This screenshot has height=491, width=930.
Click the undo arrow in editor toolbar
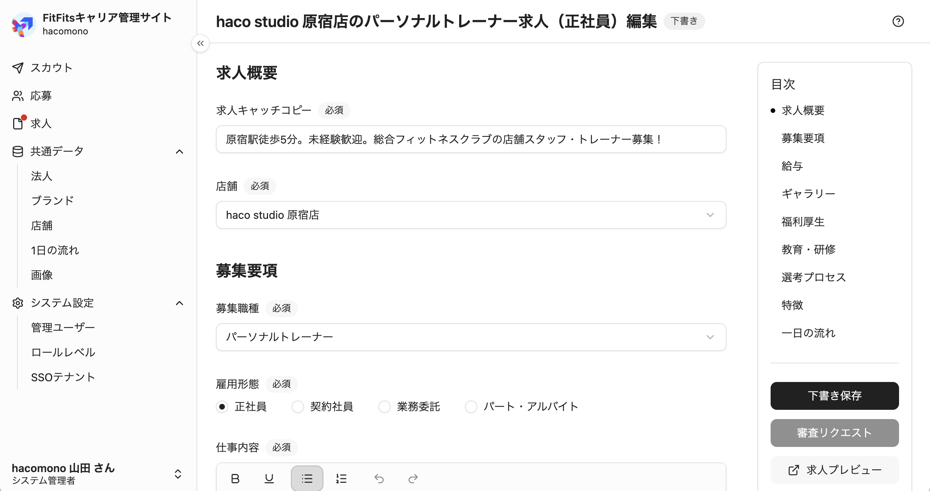pyautogui.click(x=379, y=479)
